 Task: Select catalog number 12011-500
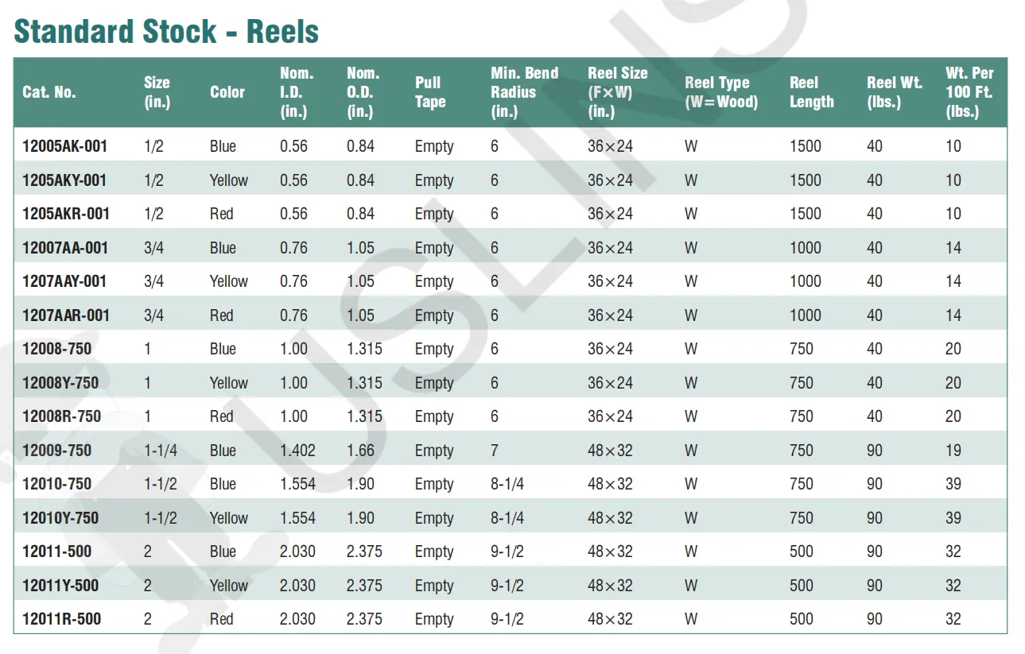pyautogui.click(x=56, y=551)
